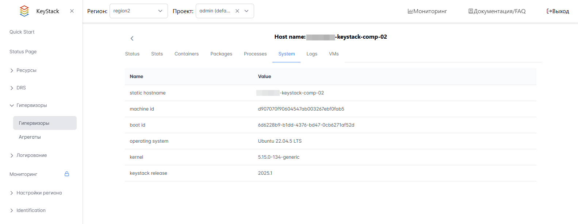578x224 pixels.
Task: Click the KeyStack logo icon
Action: tap(24, 11)
